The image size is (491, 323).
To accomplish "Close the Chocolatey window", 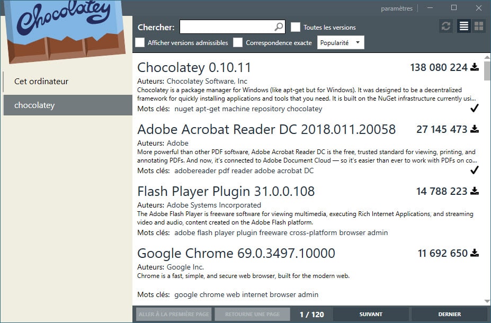I will (478, 8).
